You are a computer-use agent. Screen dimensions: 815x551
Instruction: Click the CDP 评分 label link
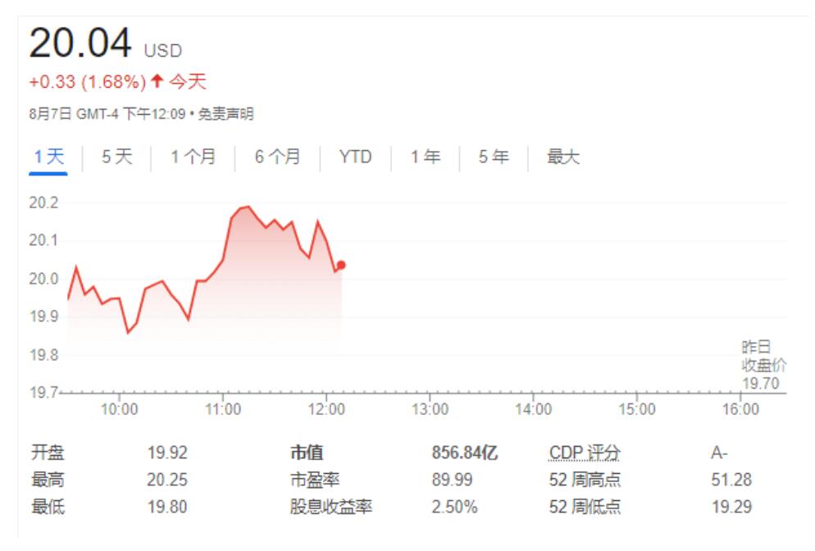pyautogui.click(x=585, y=453)
